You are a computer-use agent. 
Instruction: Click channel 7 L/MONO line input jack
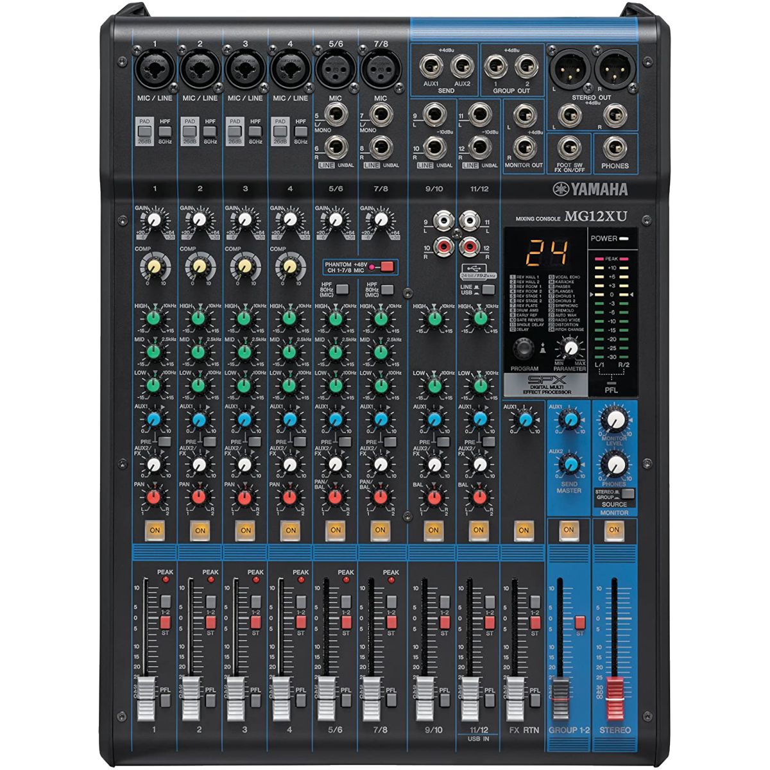point(381,116)
